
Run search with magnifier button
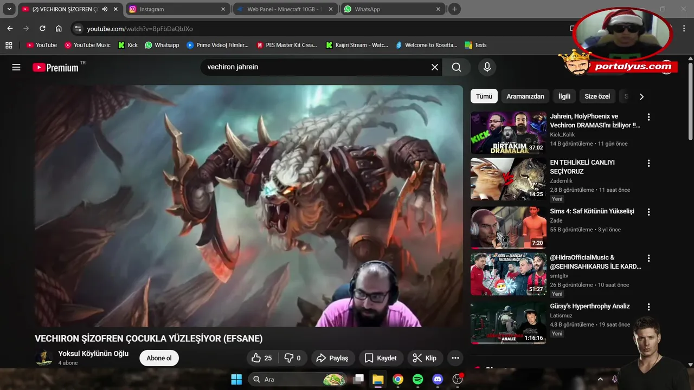point(457,67)
